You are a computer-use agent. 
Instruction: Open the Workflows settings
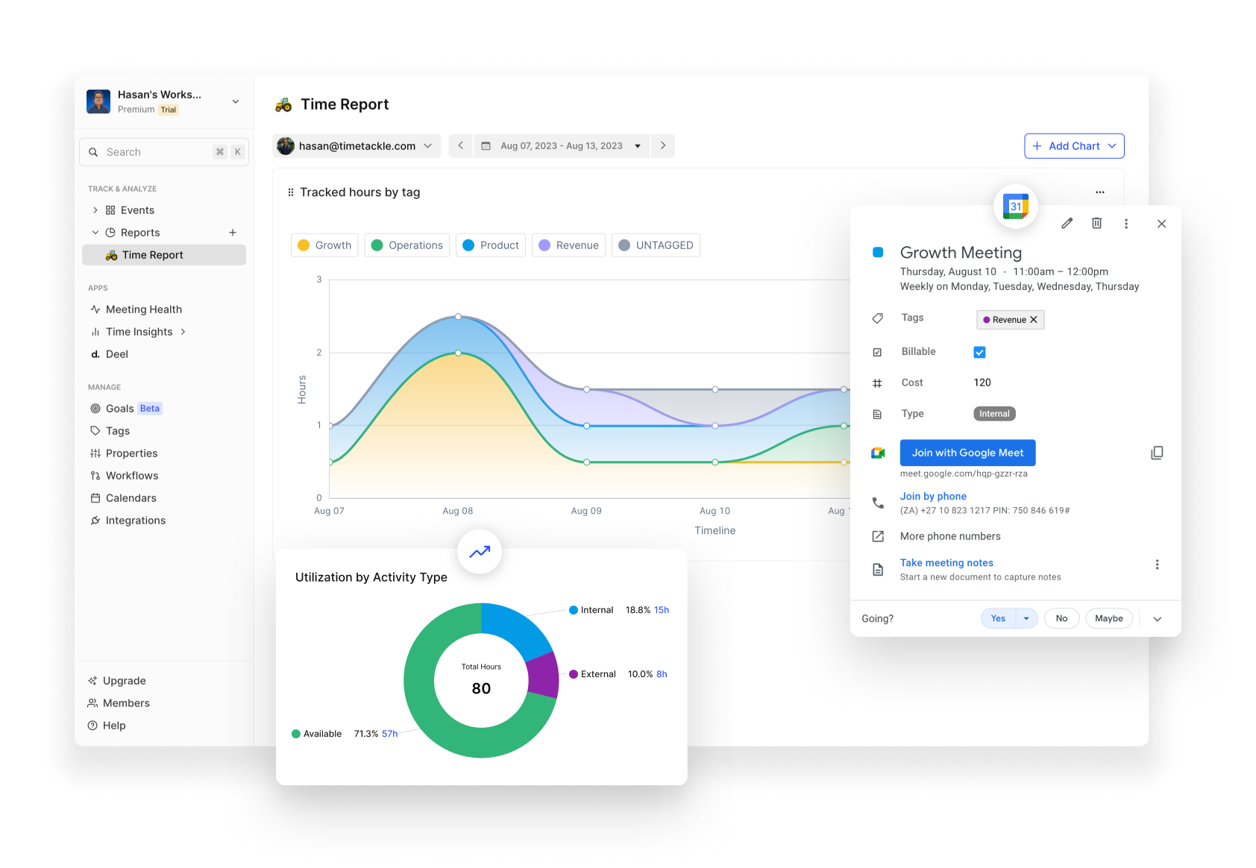132,475
